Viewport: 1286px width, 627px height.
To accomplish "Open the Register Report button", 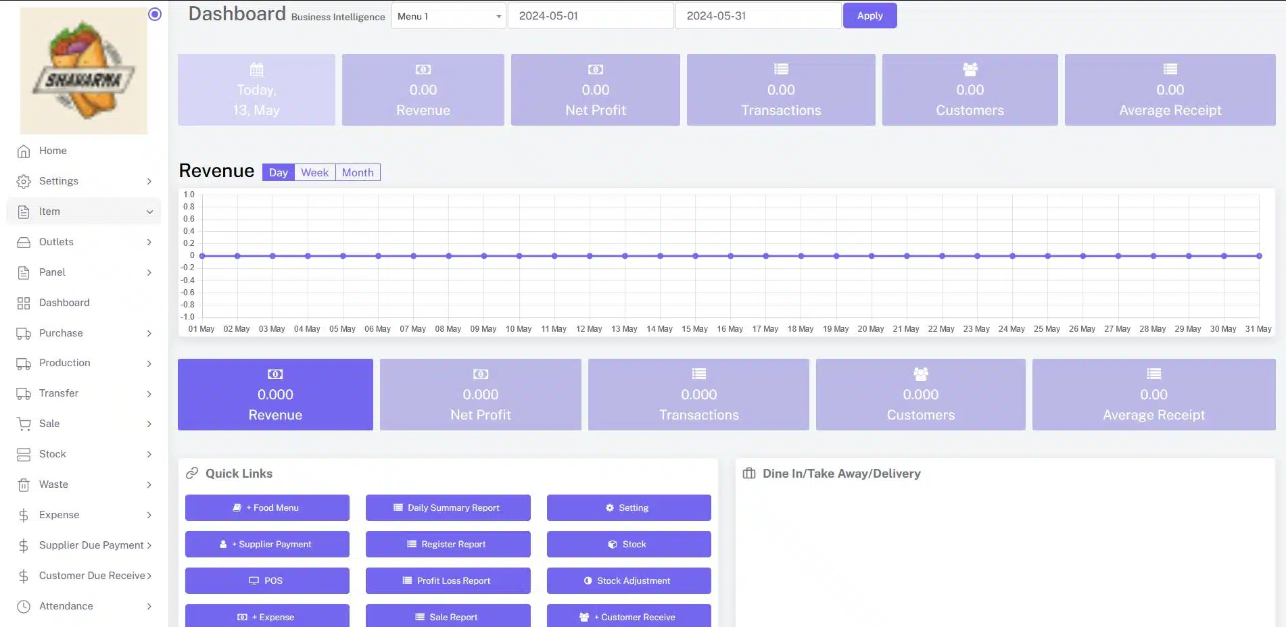I will click(448, 544).
